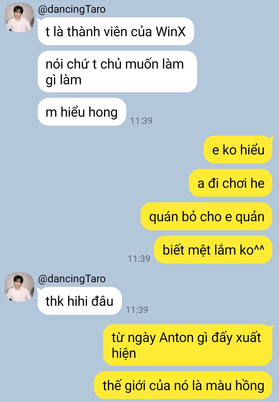Select the 'm hiểu hong' message bubble

coord(82,112)
